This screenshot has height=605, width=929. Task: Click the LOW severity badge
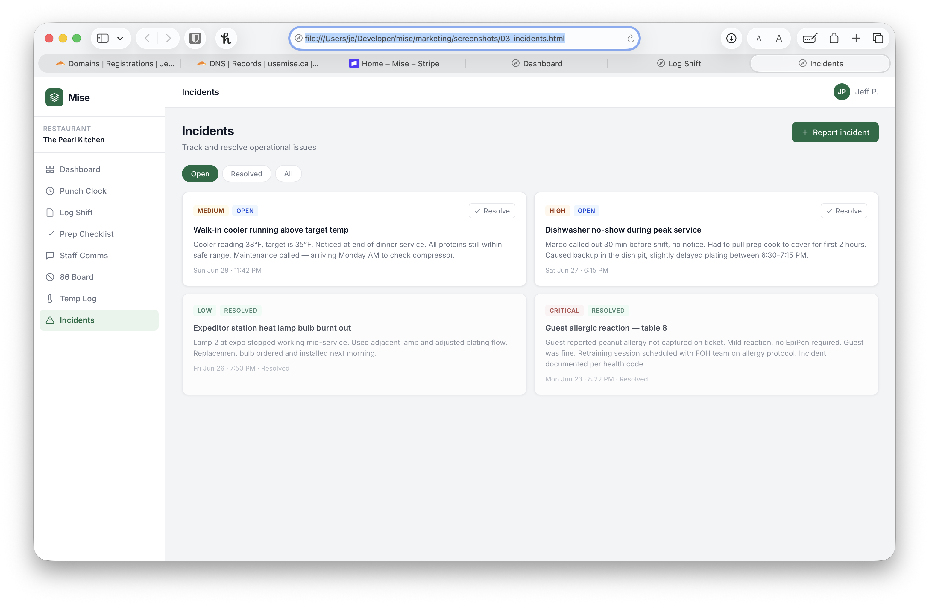[204, 311]
